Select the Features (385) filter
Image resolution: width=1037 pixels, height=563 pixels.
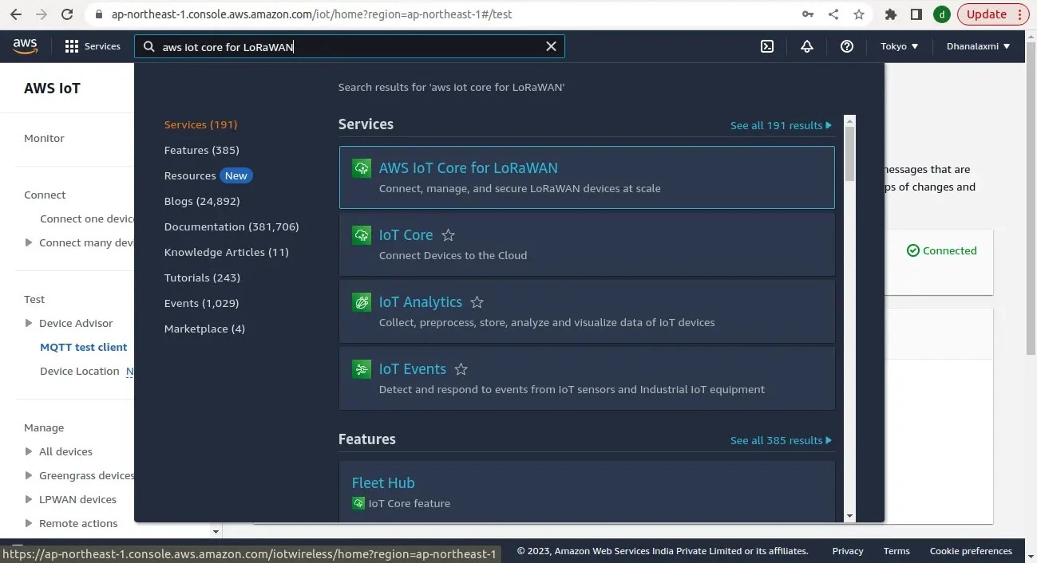(x=201, y=150)
